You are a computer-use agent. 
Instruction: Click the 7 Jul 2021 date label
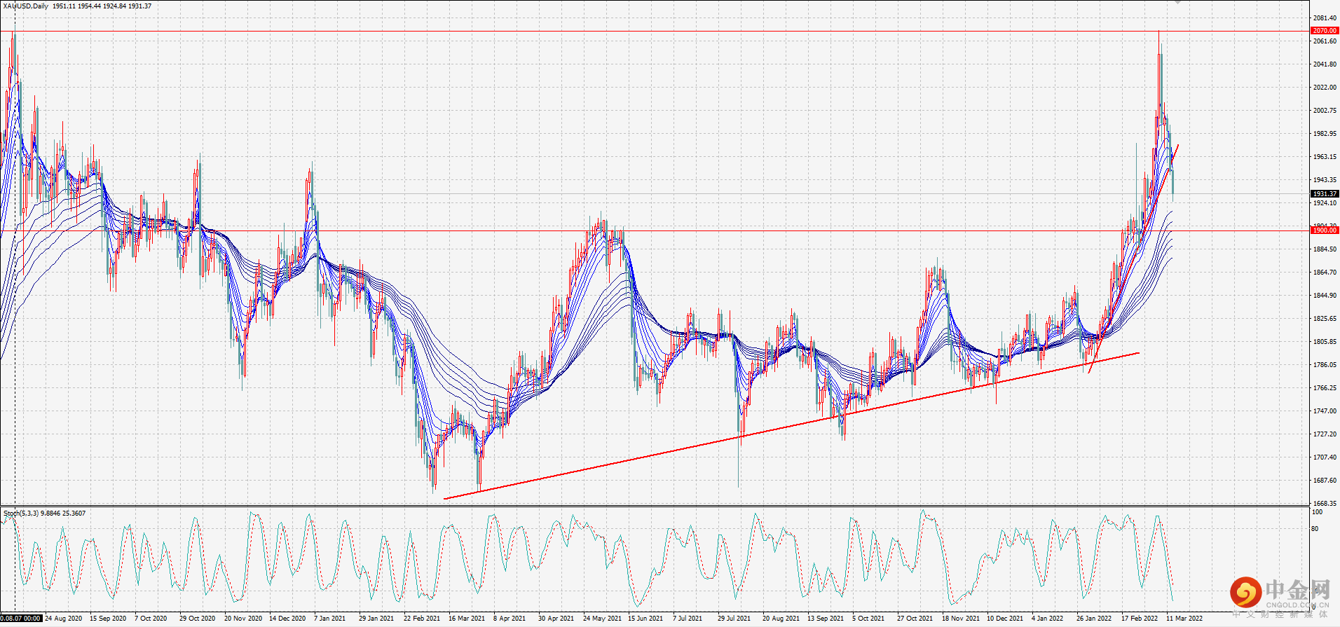[688, 619]
